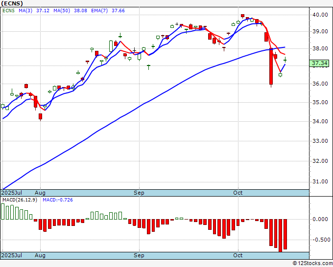Click the EMA(7) value 37.66
This screenshot has width=333, height=267.
click(119, 11)
